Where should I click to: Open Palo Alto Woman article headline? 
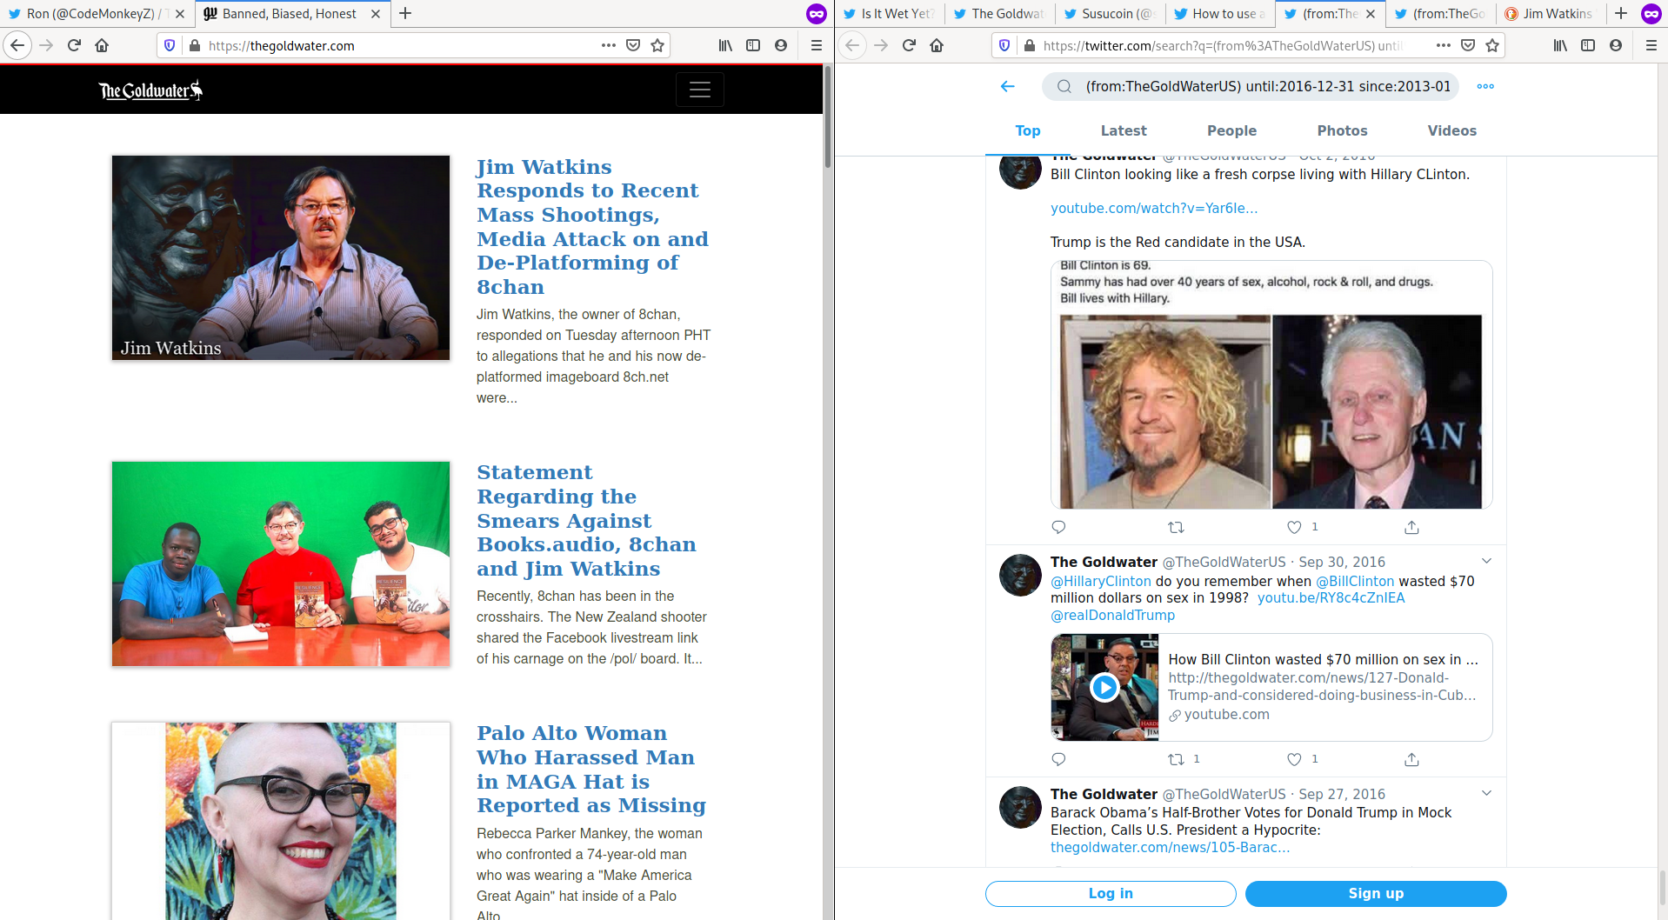coord(590,770)
